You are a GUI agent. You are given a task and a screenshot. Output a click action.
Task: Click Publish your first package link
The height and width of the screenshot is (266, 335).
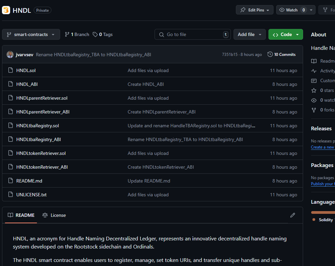[x=323, y=184]
